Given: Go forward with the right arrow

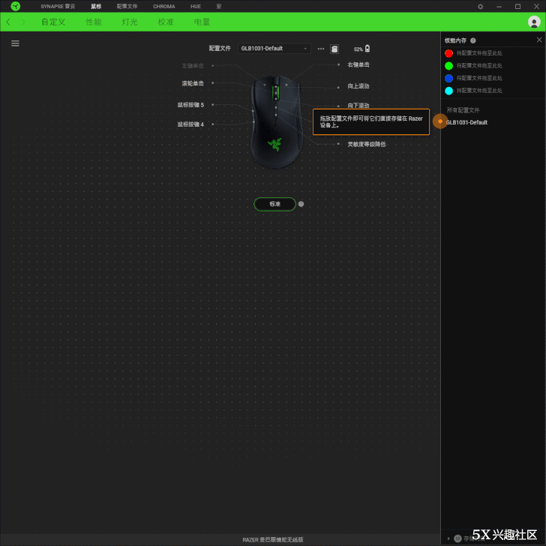Looking at the screenshot, I should [x=23, y=22].
